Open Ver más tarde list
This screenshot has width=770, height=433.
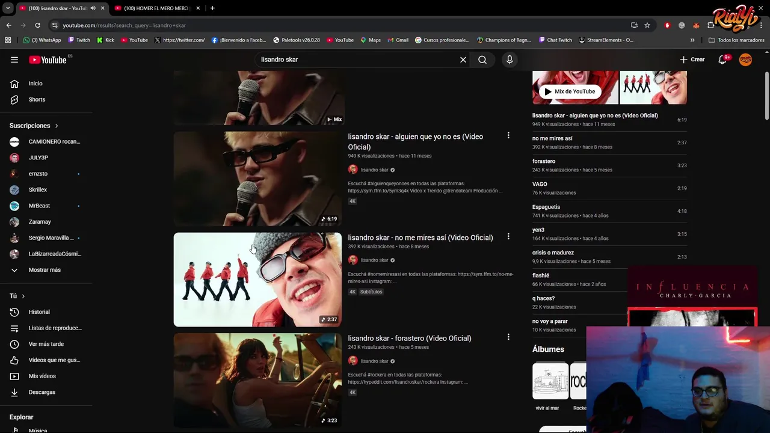pyautogui.click(x=46, y=344)
